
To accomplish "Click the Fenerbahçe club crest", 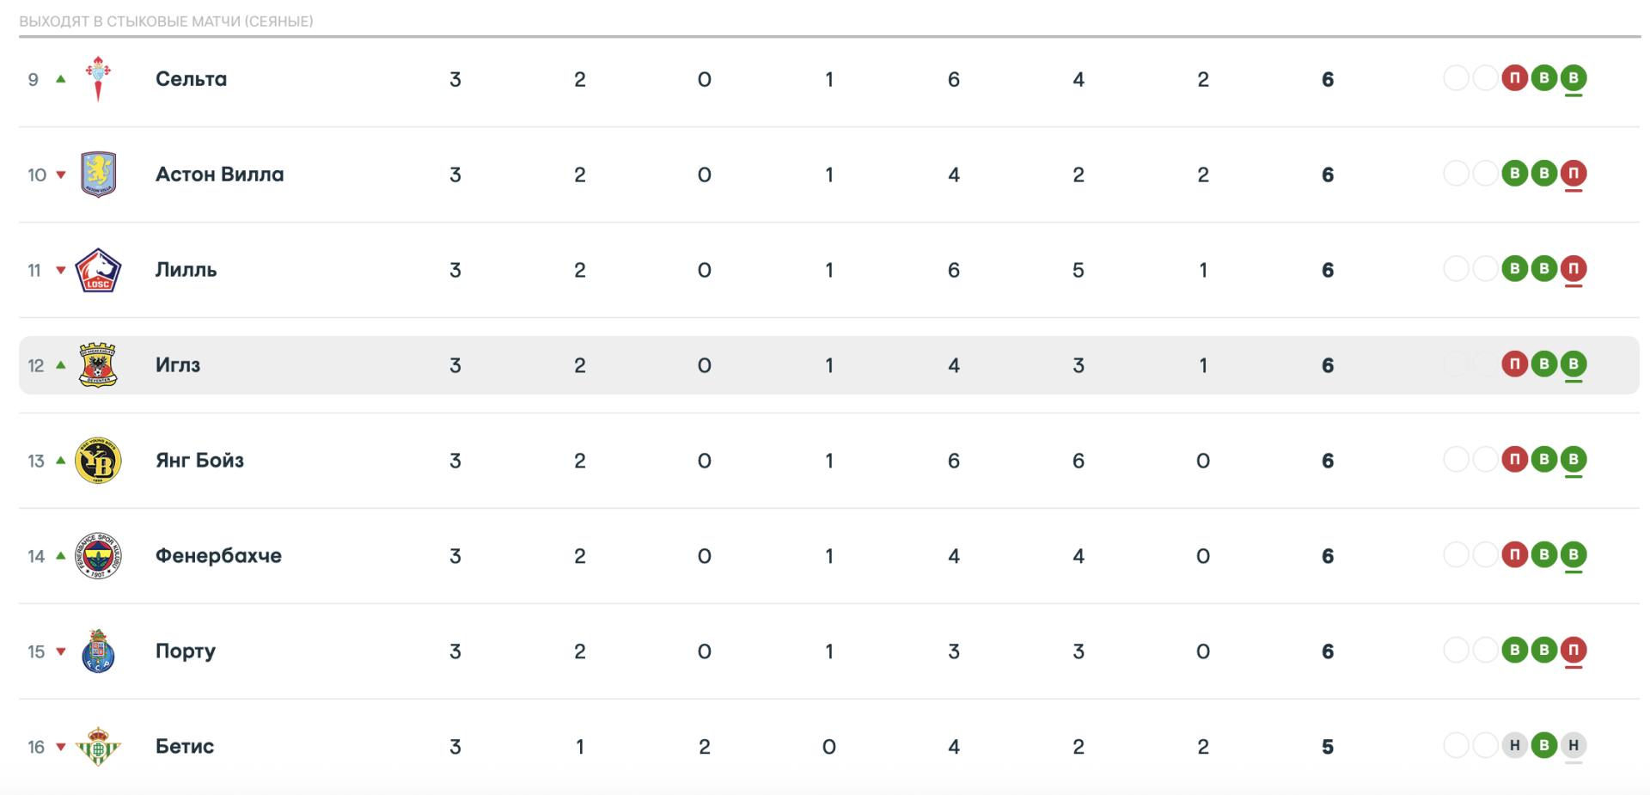I will [x=98, y=556].
